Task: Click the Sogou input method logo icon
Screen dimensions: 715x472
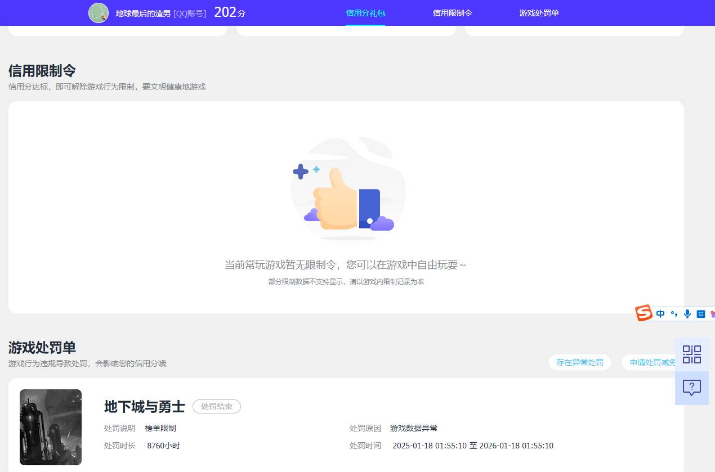Action: [643, 313]
